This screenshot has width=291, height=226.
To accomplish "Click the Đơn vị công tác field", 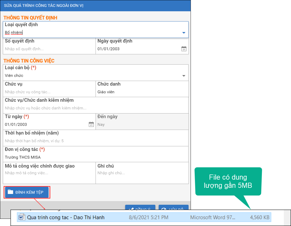I will click(96, 157).
